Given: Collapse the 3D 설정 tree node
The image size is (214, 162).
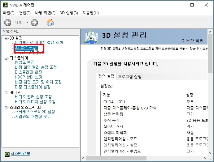Looking at the screenshot, I should (6, 38).
